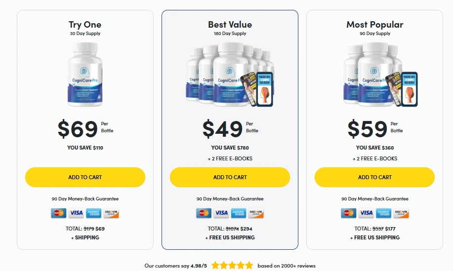Click Visa icon in Most Popular card
453x271 pixels.
coord(366,213)
